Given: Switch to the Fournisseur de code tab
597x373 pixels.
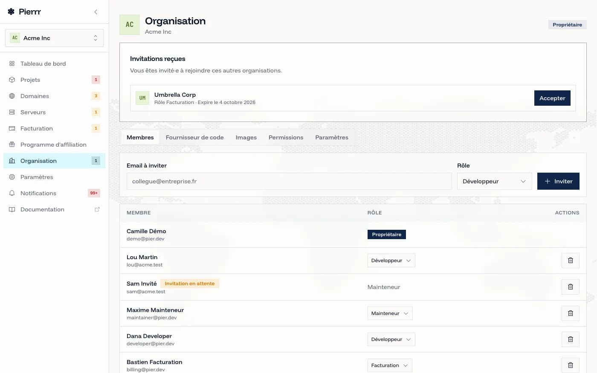Looking at the screenshot, I should [x=194, y=137].
